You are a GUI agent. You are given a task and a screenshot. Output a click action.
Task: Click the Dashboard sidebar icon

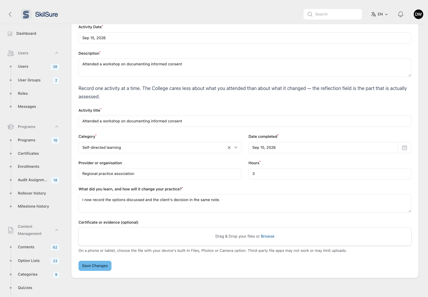pos(10,34)
